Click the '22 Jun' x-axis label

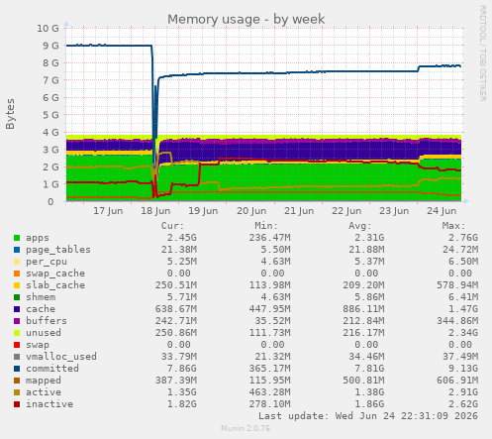tap(346, 211)
